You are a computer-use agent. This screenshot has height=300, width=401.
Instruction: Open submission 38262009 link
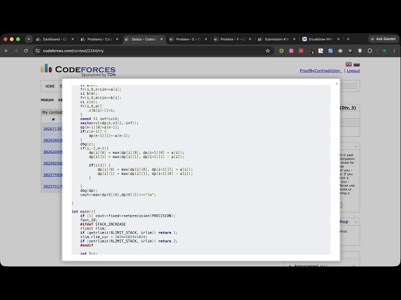click(x=53, y=152)
